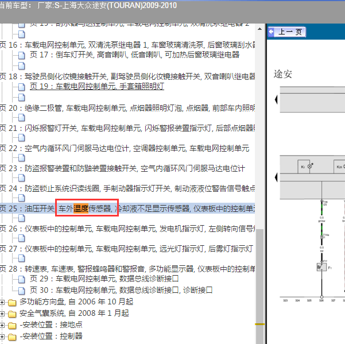Click the document icon beside 页 17
This screenshot has width=345, height=344.
click(x=22, y=55)
